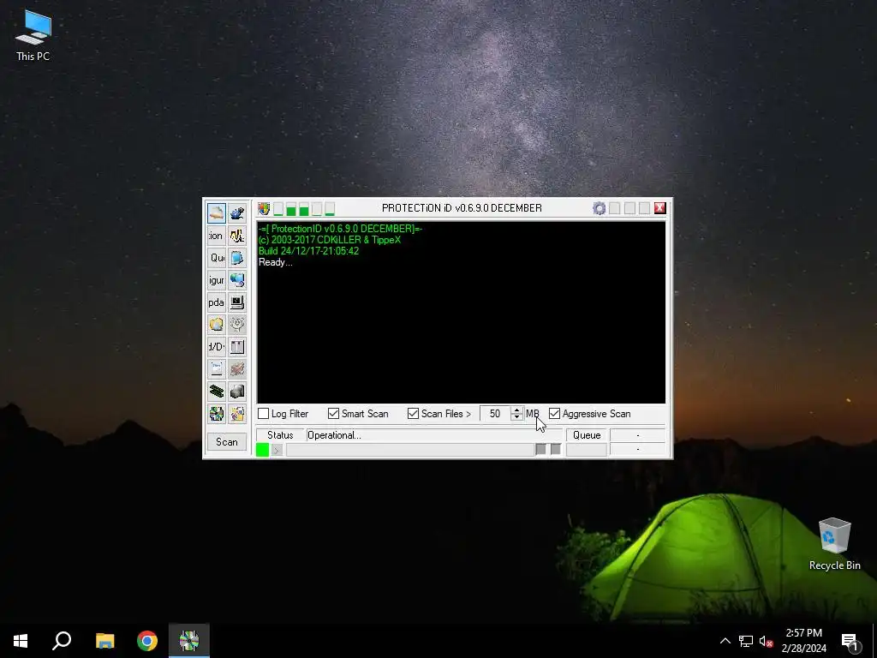This screenshot has width=877, height=658.
Task: Decrease file size with spinner down arrow
Action: pos(516,417)
